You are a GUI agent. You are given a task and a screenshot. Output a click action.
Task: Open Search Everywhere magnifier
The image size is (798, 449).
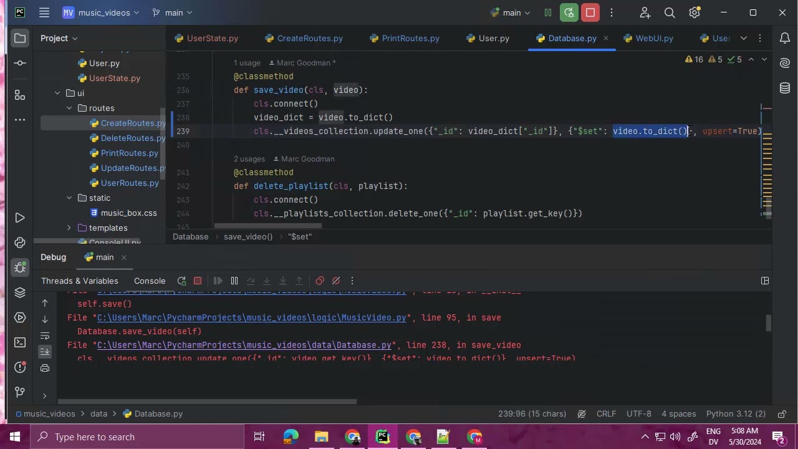point(670,12)
